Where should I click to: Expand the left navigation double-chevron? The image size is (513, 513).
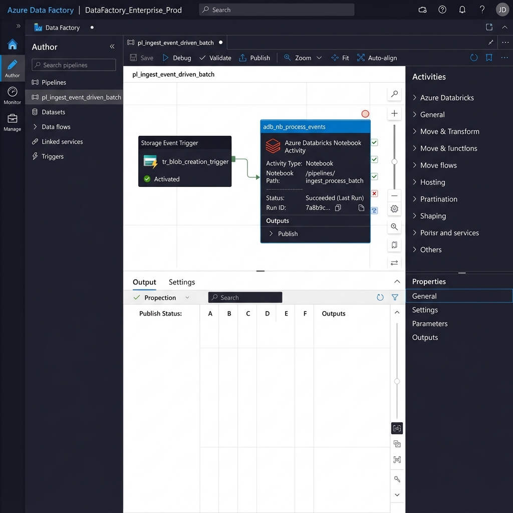pyautogui.click(x=19, y=26)
